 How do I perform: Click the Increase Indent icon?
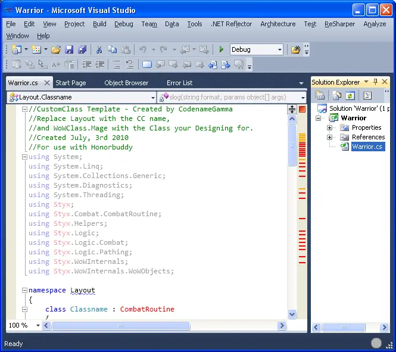[x=100, y=65]
